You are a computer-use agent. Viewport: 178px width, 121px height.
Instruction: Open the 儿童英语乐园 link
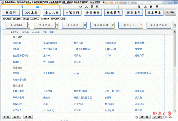click(x=19, y=80)
